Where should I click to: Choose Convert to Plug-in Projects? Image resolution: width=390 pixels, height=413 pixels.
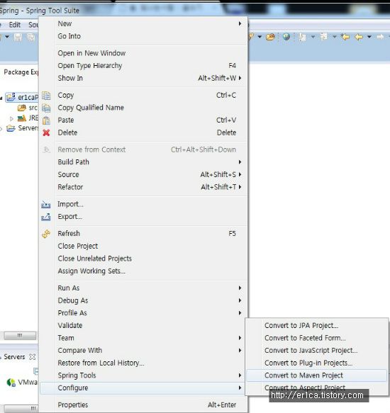316,363
